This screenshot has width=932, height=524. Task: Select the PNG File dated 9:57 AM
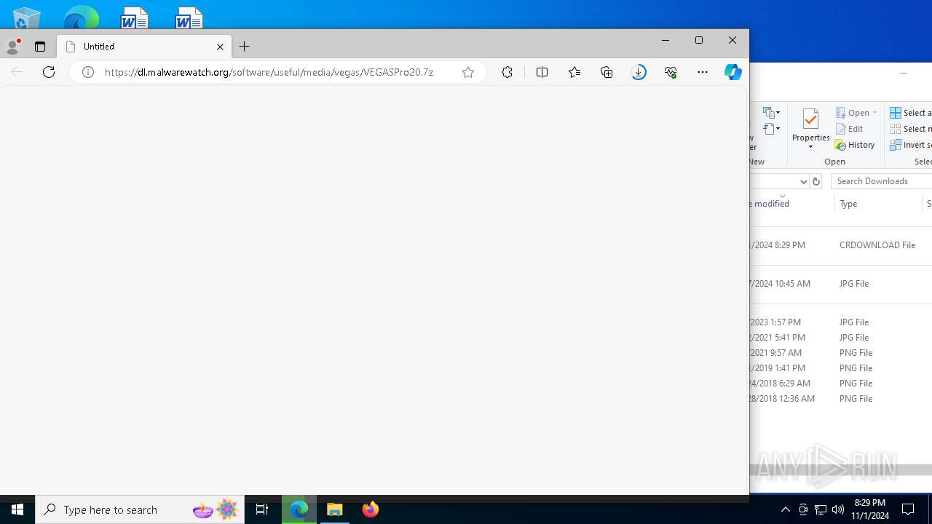tap(841, 353)
